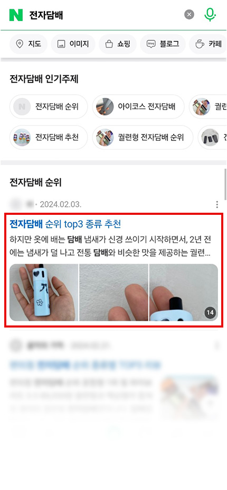Start voice search with the microphone icon
The width and height of the screenshot is (227, 490).
[x=210, y=15]
